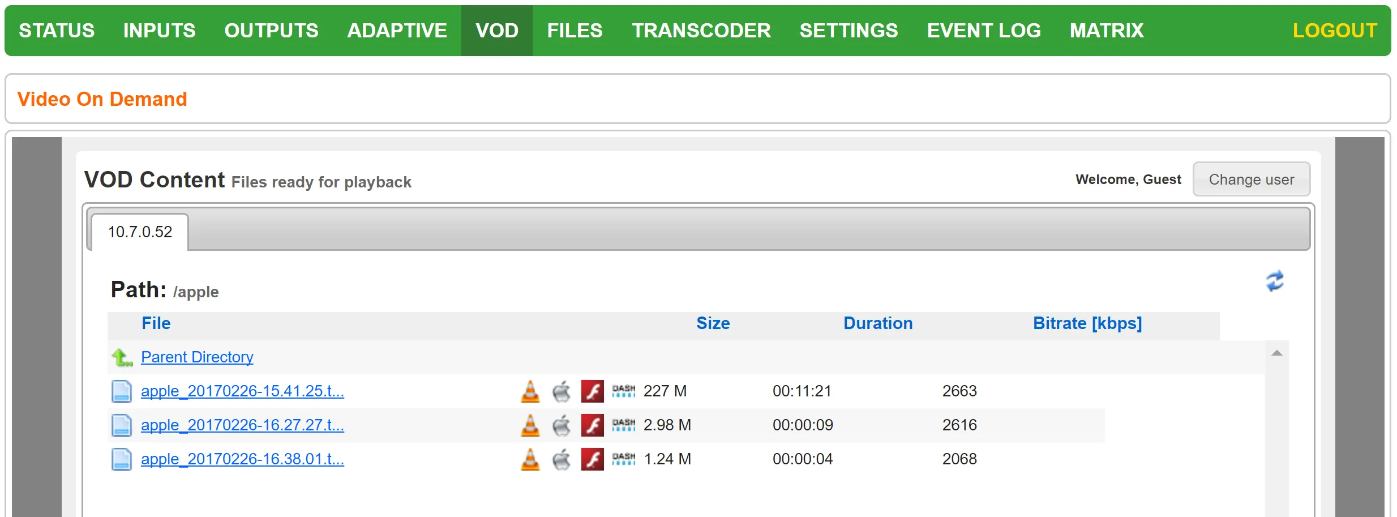1397x517 pixels.
Task: Open Flash playback for 15.41.25 file
Action: [x=593, y=391]
